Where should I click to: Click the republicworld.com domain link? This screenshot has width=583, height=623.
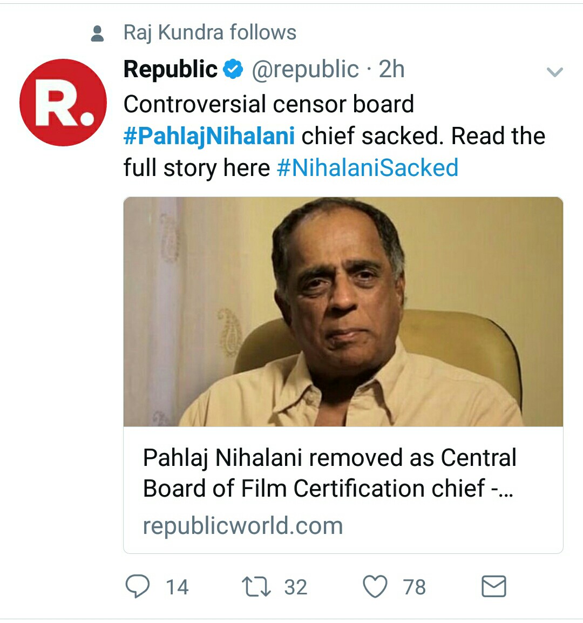pos(243,526)
